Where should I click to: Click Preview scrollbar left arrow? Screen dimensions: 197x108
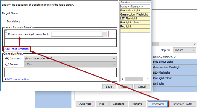[123, 79]
